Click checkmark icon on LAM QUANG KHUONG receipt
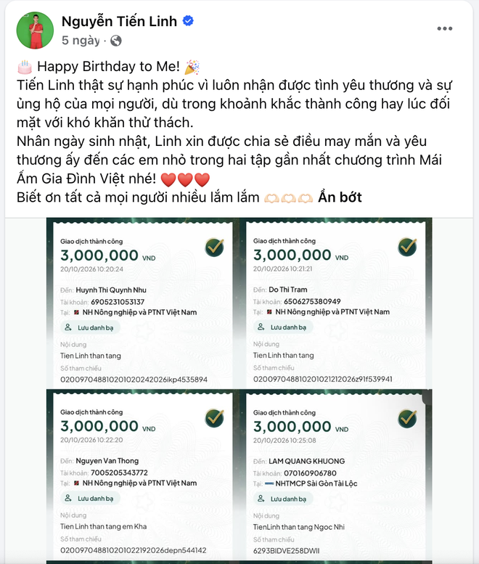Screen dimensions: 479x564 (x=407, y=418)
